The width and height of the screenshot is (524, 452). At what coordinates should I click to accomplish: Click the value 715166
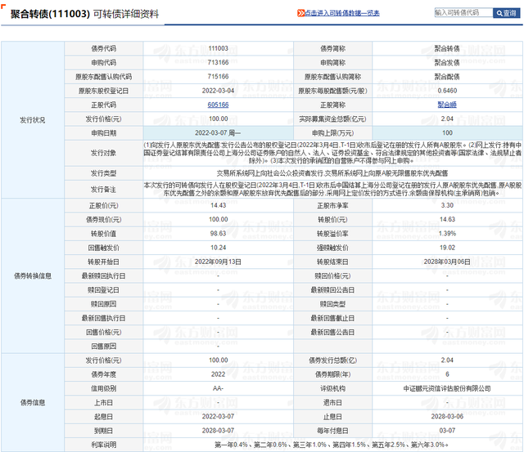point(218,76)
